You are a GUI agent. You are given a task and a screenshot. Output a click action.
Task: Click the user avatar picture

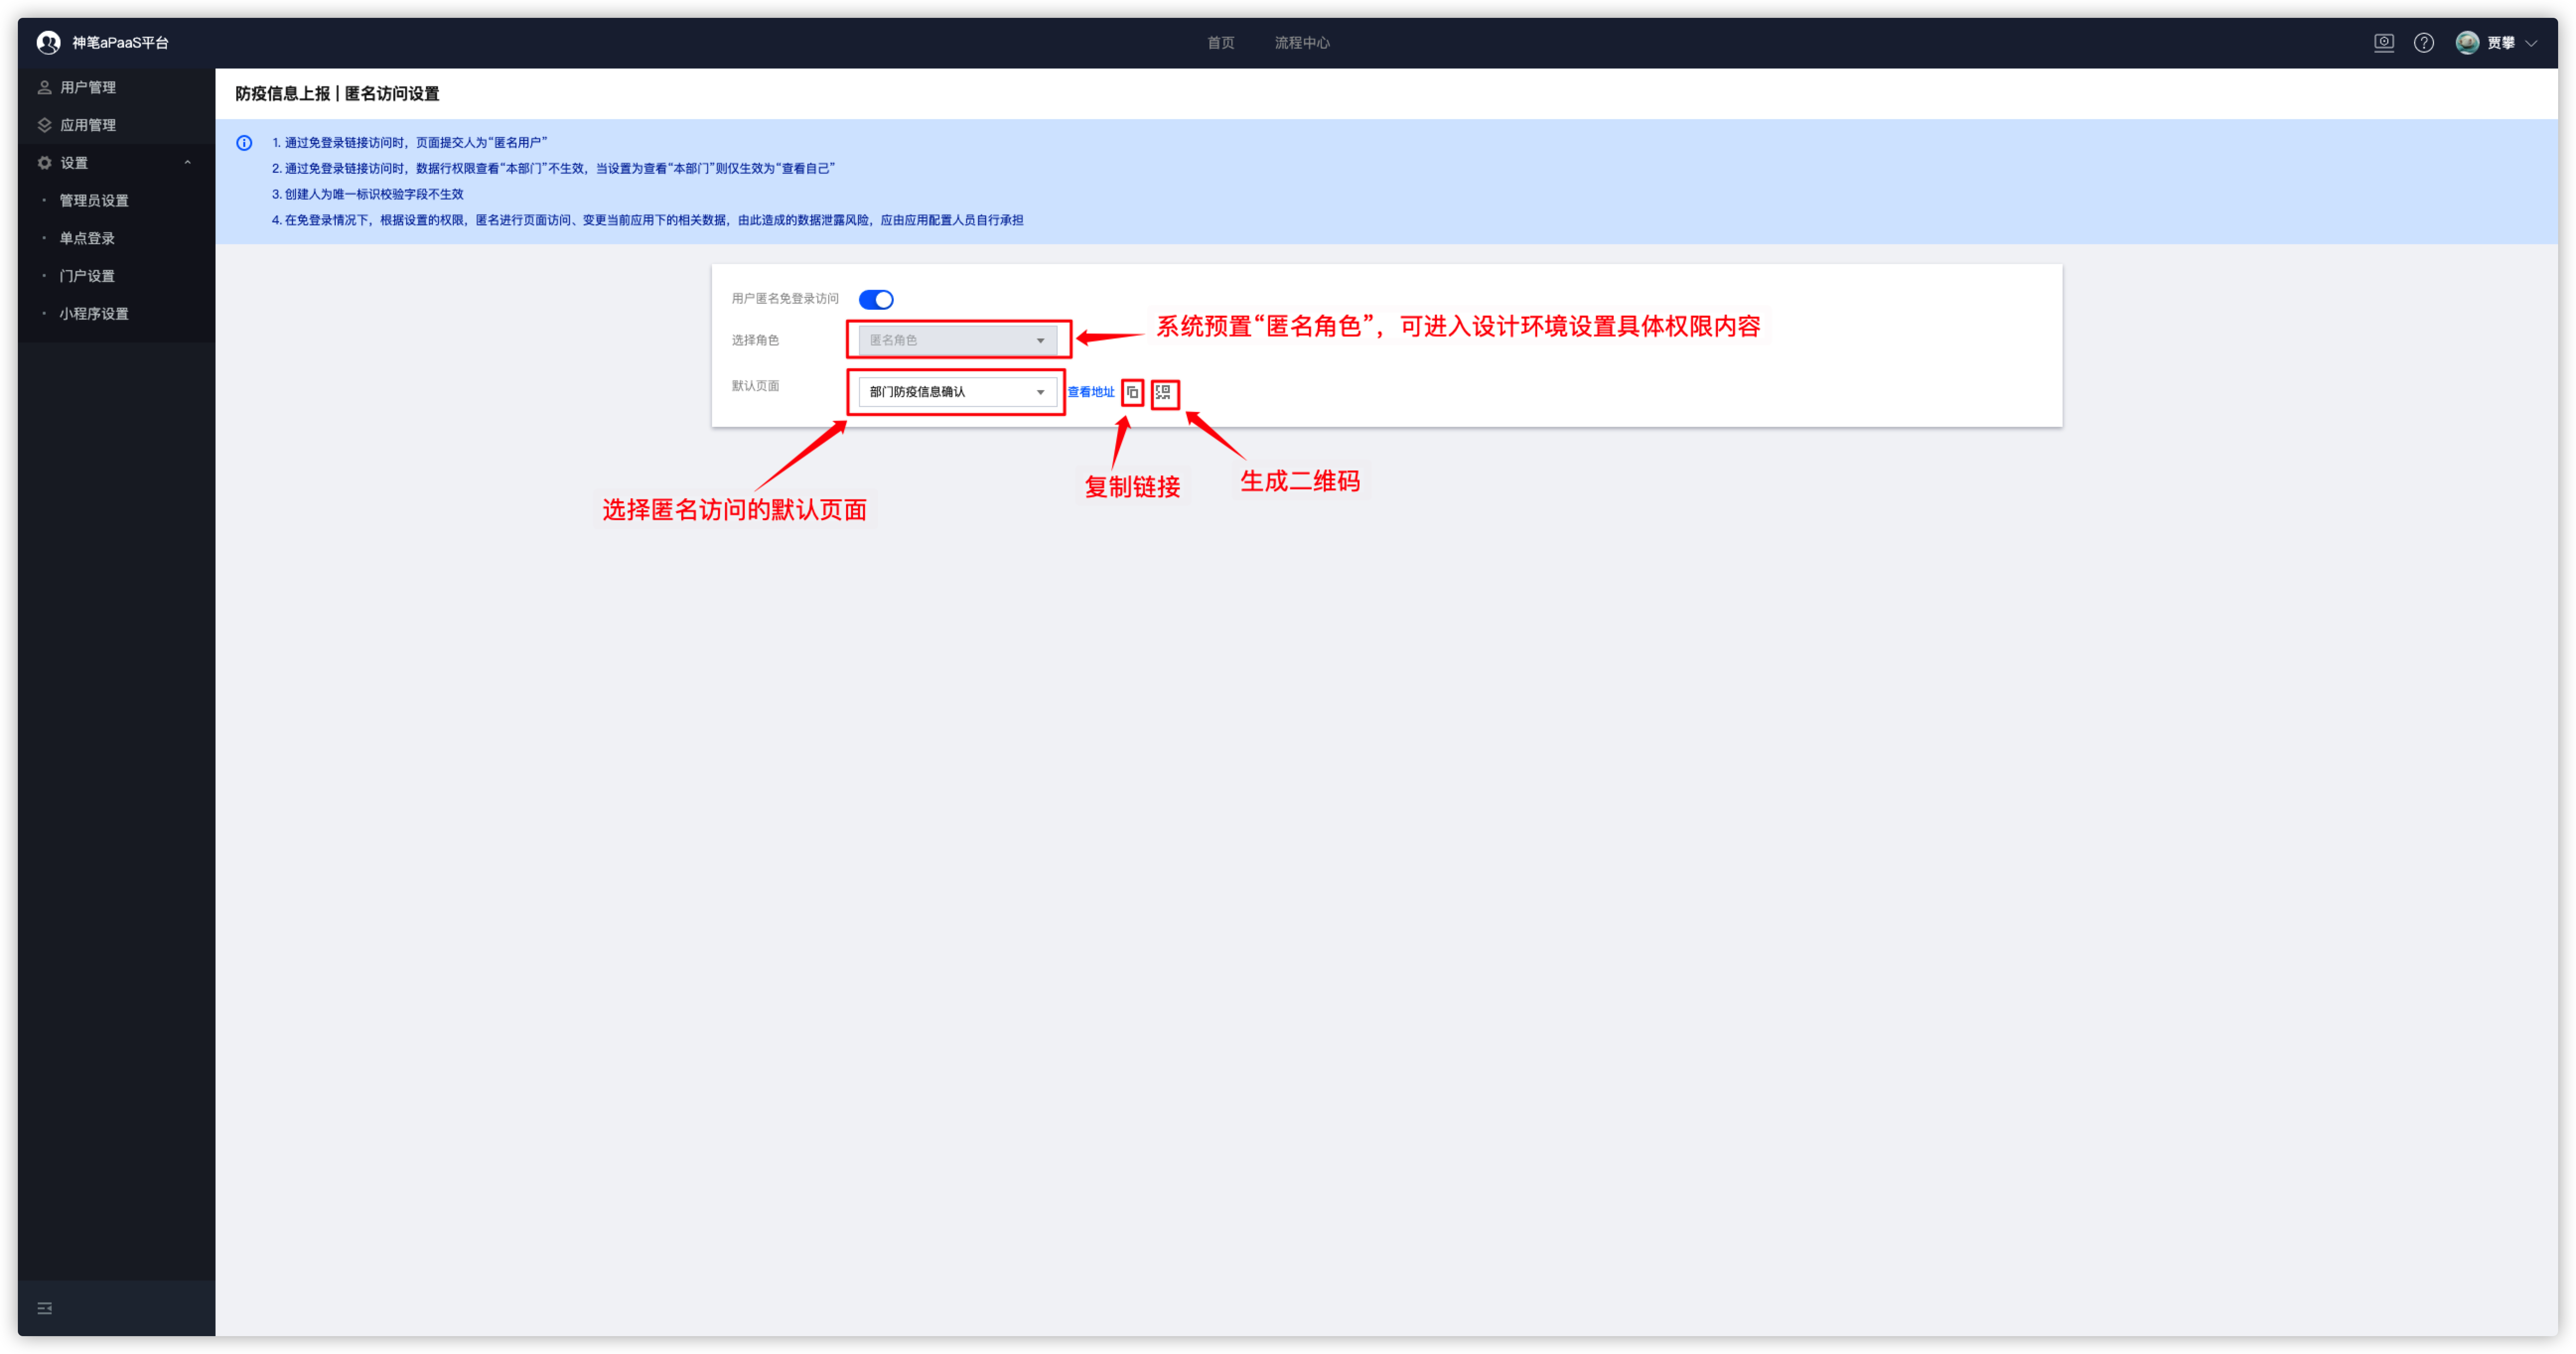[x=2466, y=43]
